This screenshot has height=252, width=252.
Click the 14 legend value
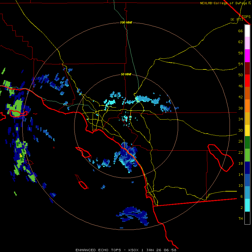[241, 174]
